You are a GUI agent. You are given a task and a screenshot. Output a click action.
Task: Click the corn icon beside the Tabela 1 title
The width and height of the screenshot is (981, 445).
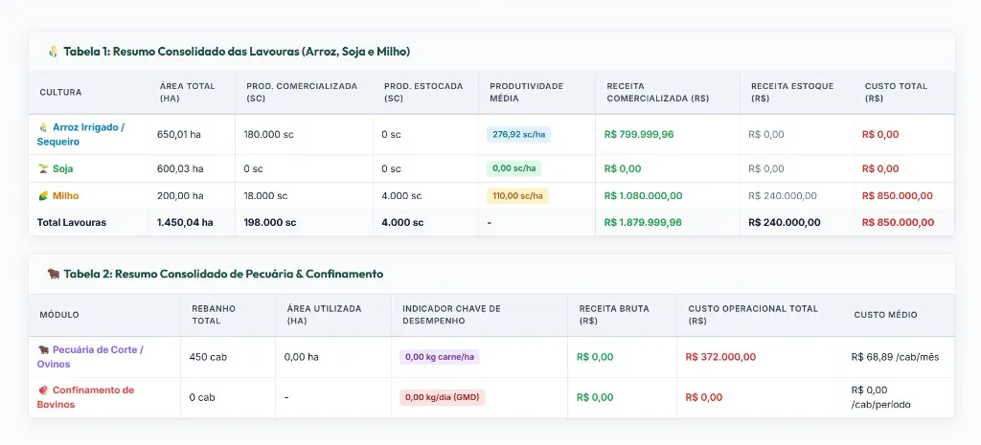click(x=54, y=52)
